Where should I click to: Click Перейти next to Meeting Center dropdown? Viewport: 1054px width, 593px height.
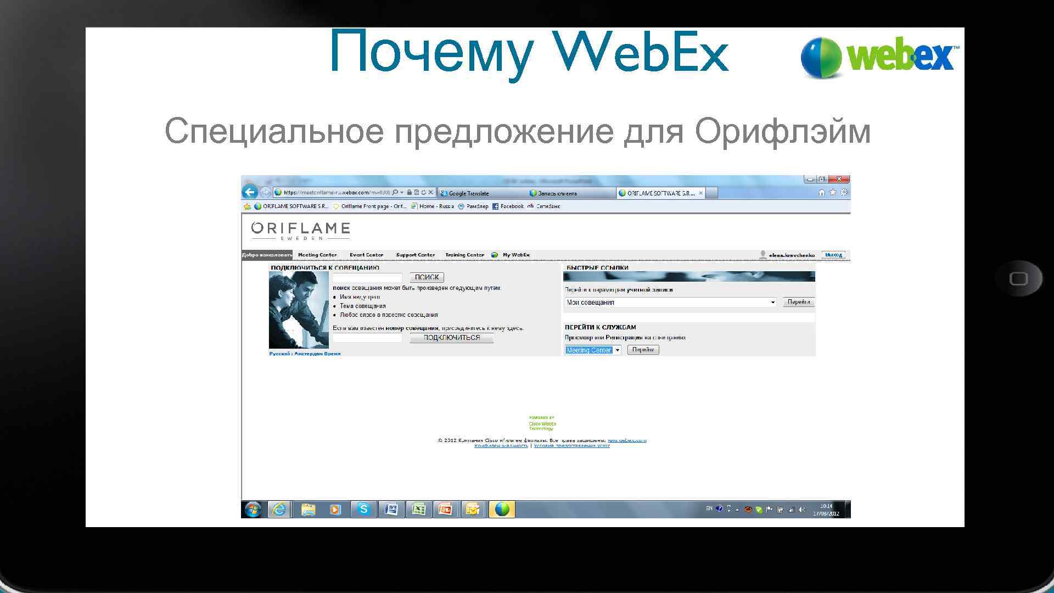[x=643, y=350]
